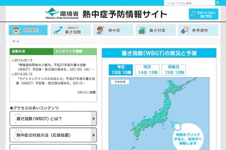Screen dimensions: 226x150
Task: Switch to the メンテナンス情報 tab
Action: coord(75,51)
